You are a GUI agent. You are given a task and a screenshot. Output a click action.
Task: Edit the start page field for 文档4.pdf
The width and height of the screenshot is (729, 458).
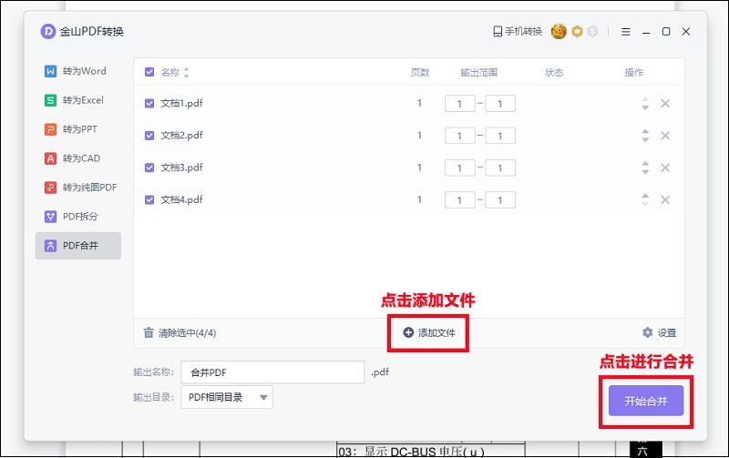point(459,200)
